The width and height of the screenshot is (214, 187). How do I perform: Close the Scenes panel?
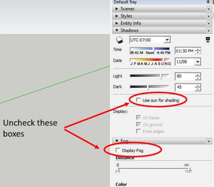tap(209, 9)
